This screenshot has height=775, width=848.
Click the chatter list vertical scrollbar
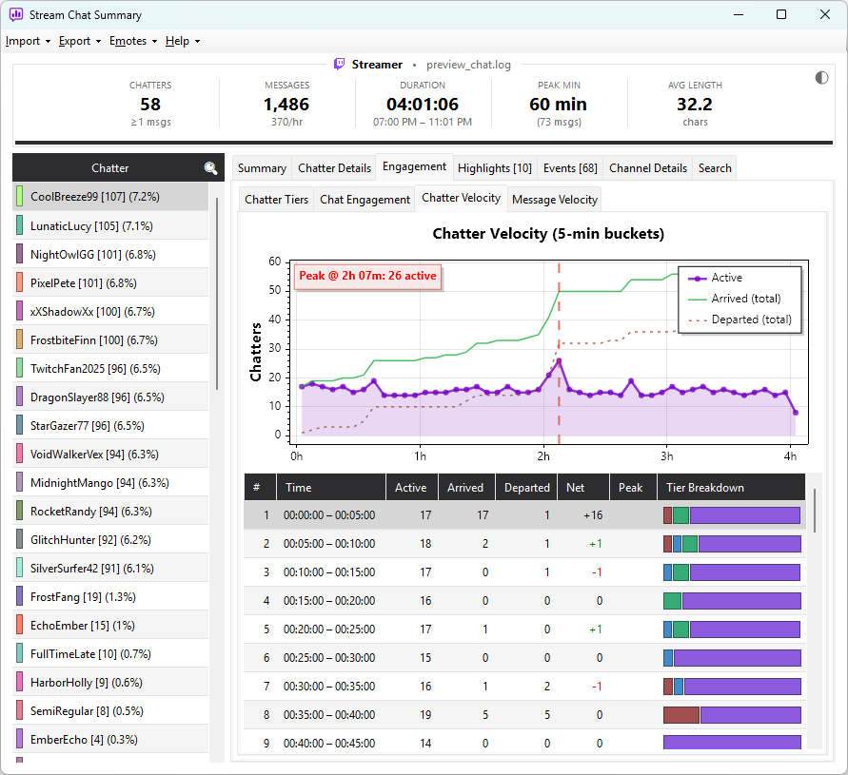point(217,294)
